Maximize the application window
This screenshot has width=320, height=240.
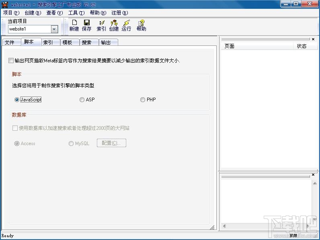pyautogui.click(x=296, y=4)
